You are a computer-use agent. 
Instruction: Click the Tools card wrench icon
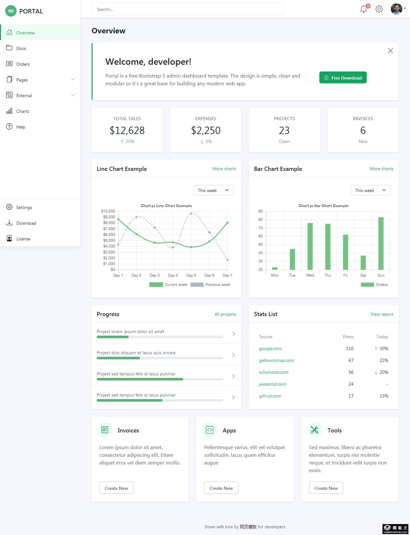click(x=315, y=430)
